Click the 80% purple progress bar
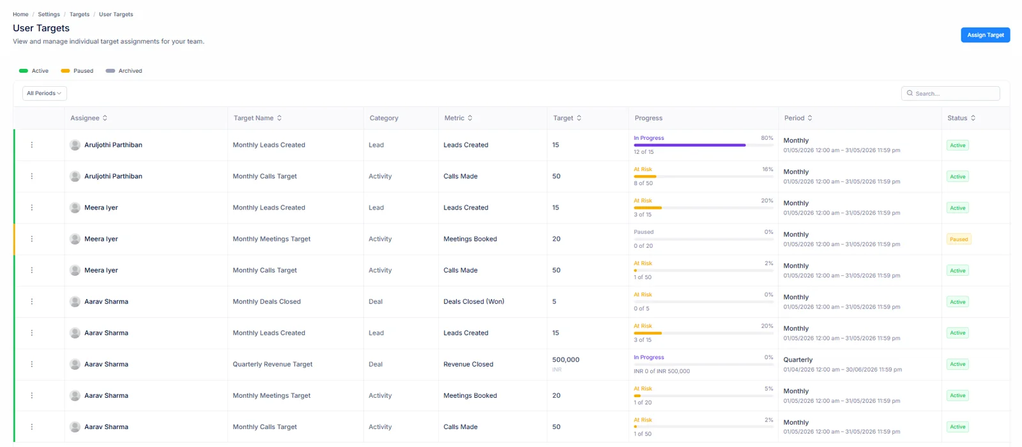Screen dimensions: 1022x447 click(703, 145)
